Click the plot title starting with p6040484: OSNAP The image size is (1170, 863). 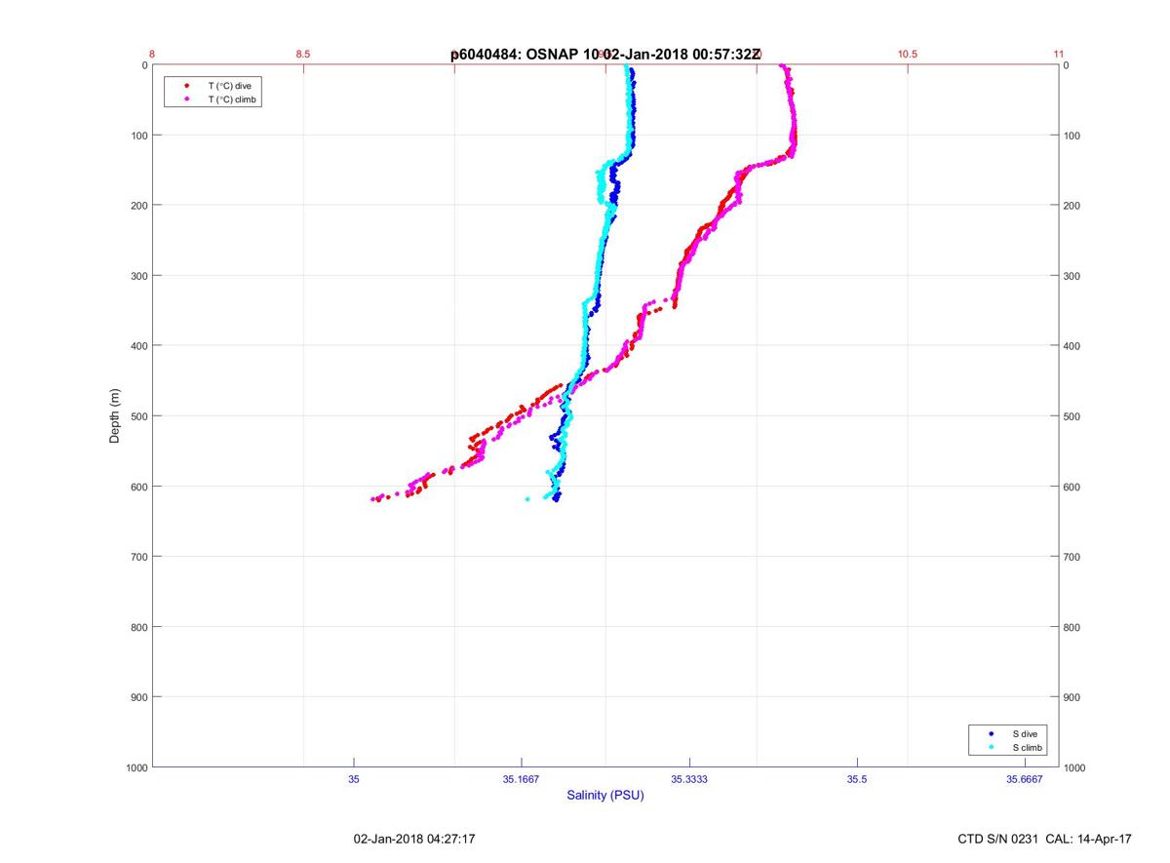[605, 55]
